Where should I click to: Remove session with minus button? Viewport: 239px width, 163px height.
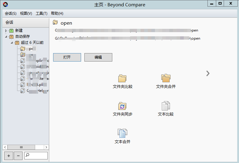(x=18, y=156)
